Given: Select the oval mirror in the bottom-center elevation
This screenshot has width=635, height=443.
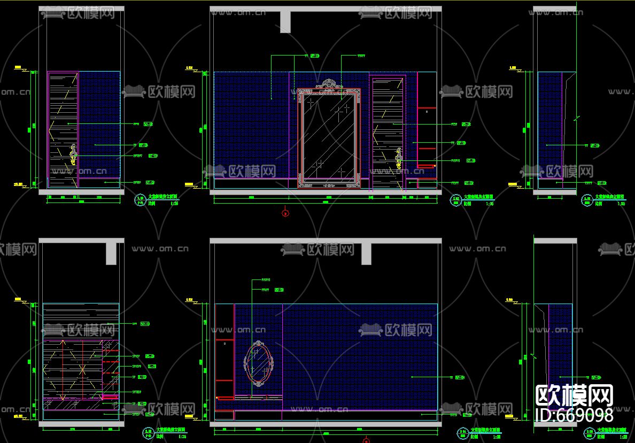Looking at the screenshot, I should [x=258, y=364].
